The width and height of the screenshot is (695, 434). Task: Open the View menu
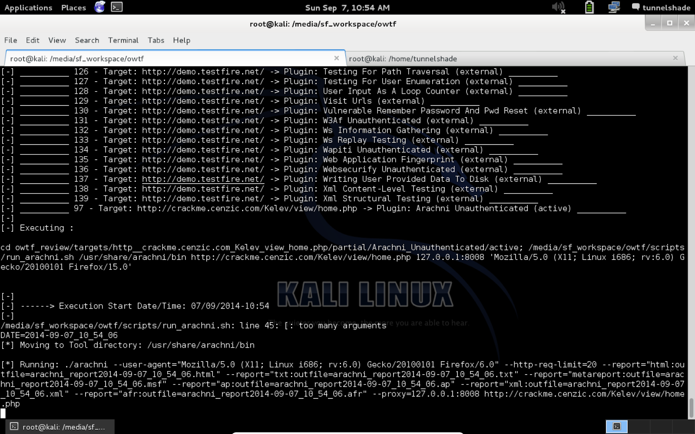(x=57, y=40)
